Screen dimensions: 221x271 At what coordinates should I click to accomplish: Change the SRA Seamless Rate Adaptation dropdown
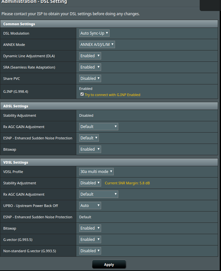[90, 67]
